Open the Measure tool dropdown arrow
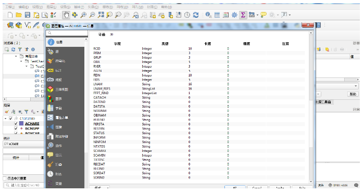The height and width of the screenshot is (193, 364). [x=257, y=15]
